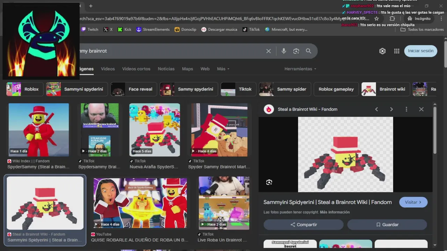Open a new browser tab
The image size is (447, 251).
click(x=91, y=6)
